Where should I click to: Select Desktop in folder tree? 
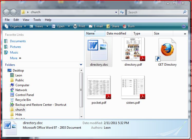pos(18,71)
